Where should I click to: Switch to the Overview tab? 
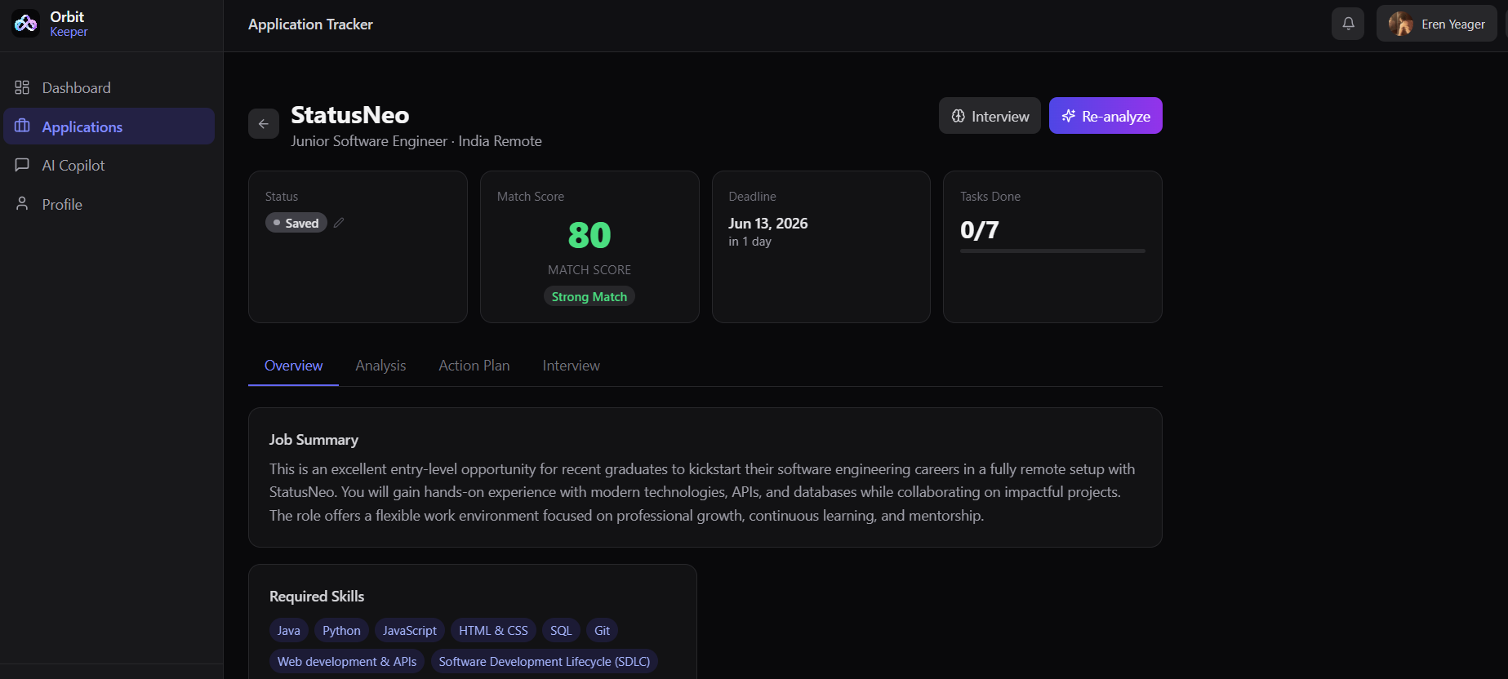point(293,366)
